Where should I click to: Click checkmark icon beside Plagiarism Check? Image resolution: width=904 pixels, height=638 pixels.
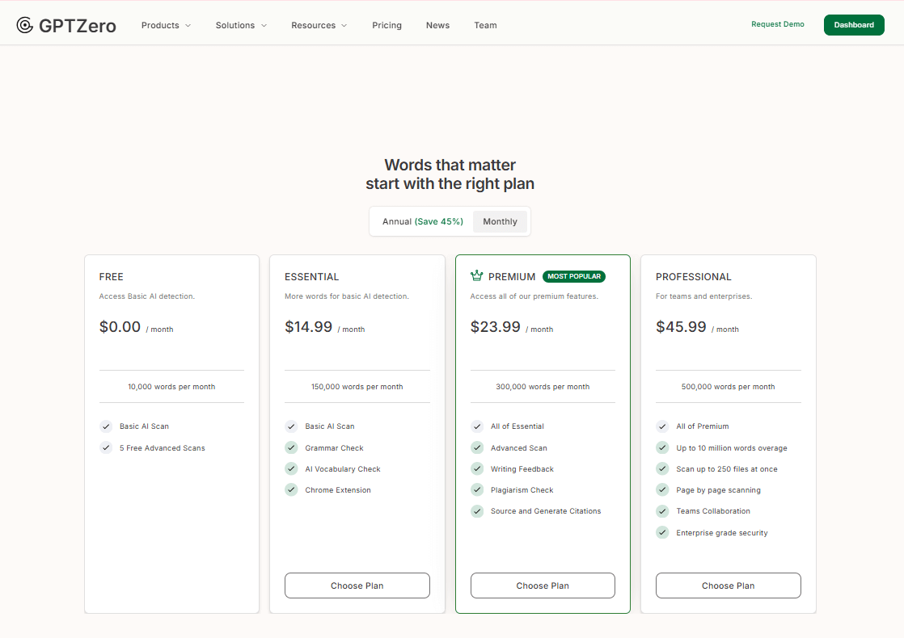tap(477, 490)
